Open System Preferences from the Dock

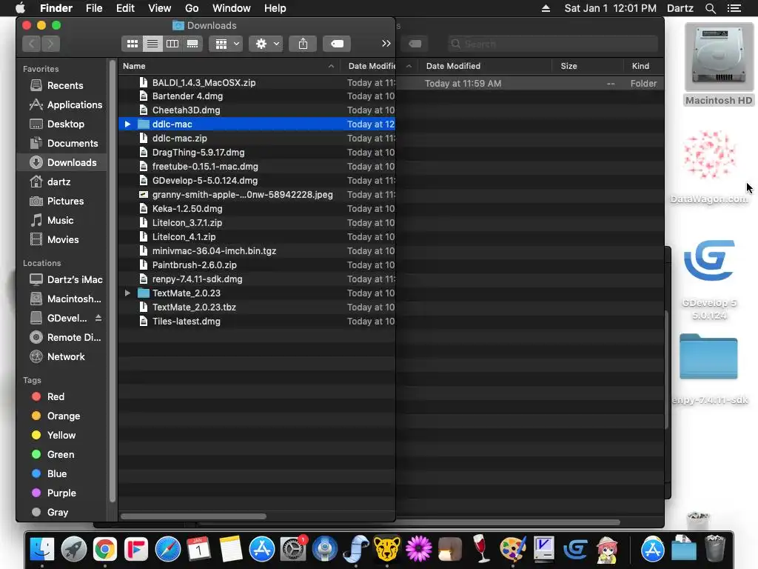coord(293,549)
